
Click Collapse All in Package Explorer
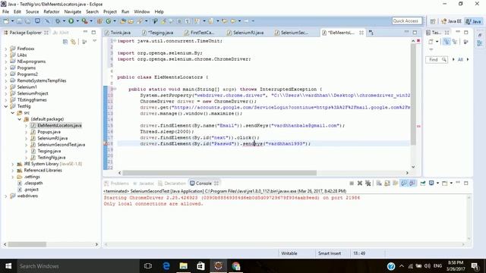point(65,42)
